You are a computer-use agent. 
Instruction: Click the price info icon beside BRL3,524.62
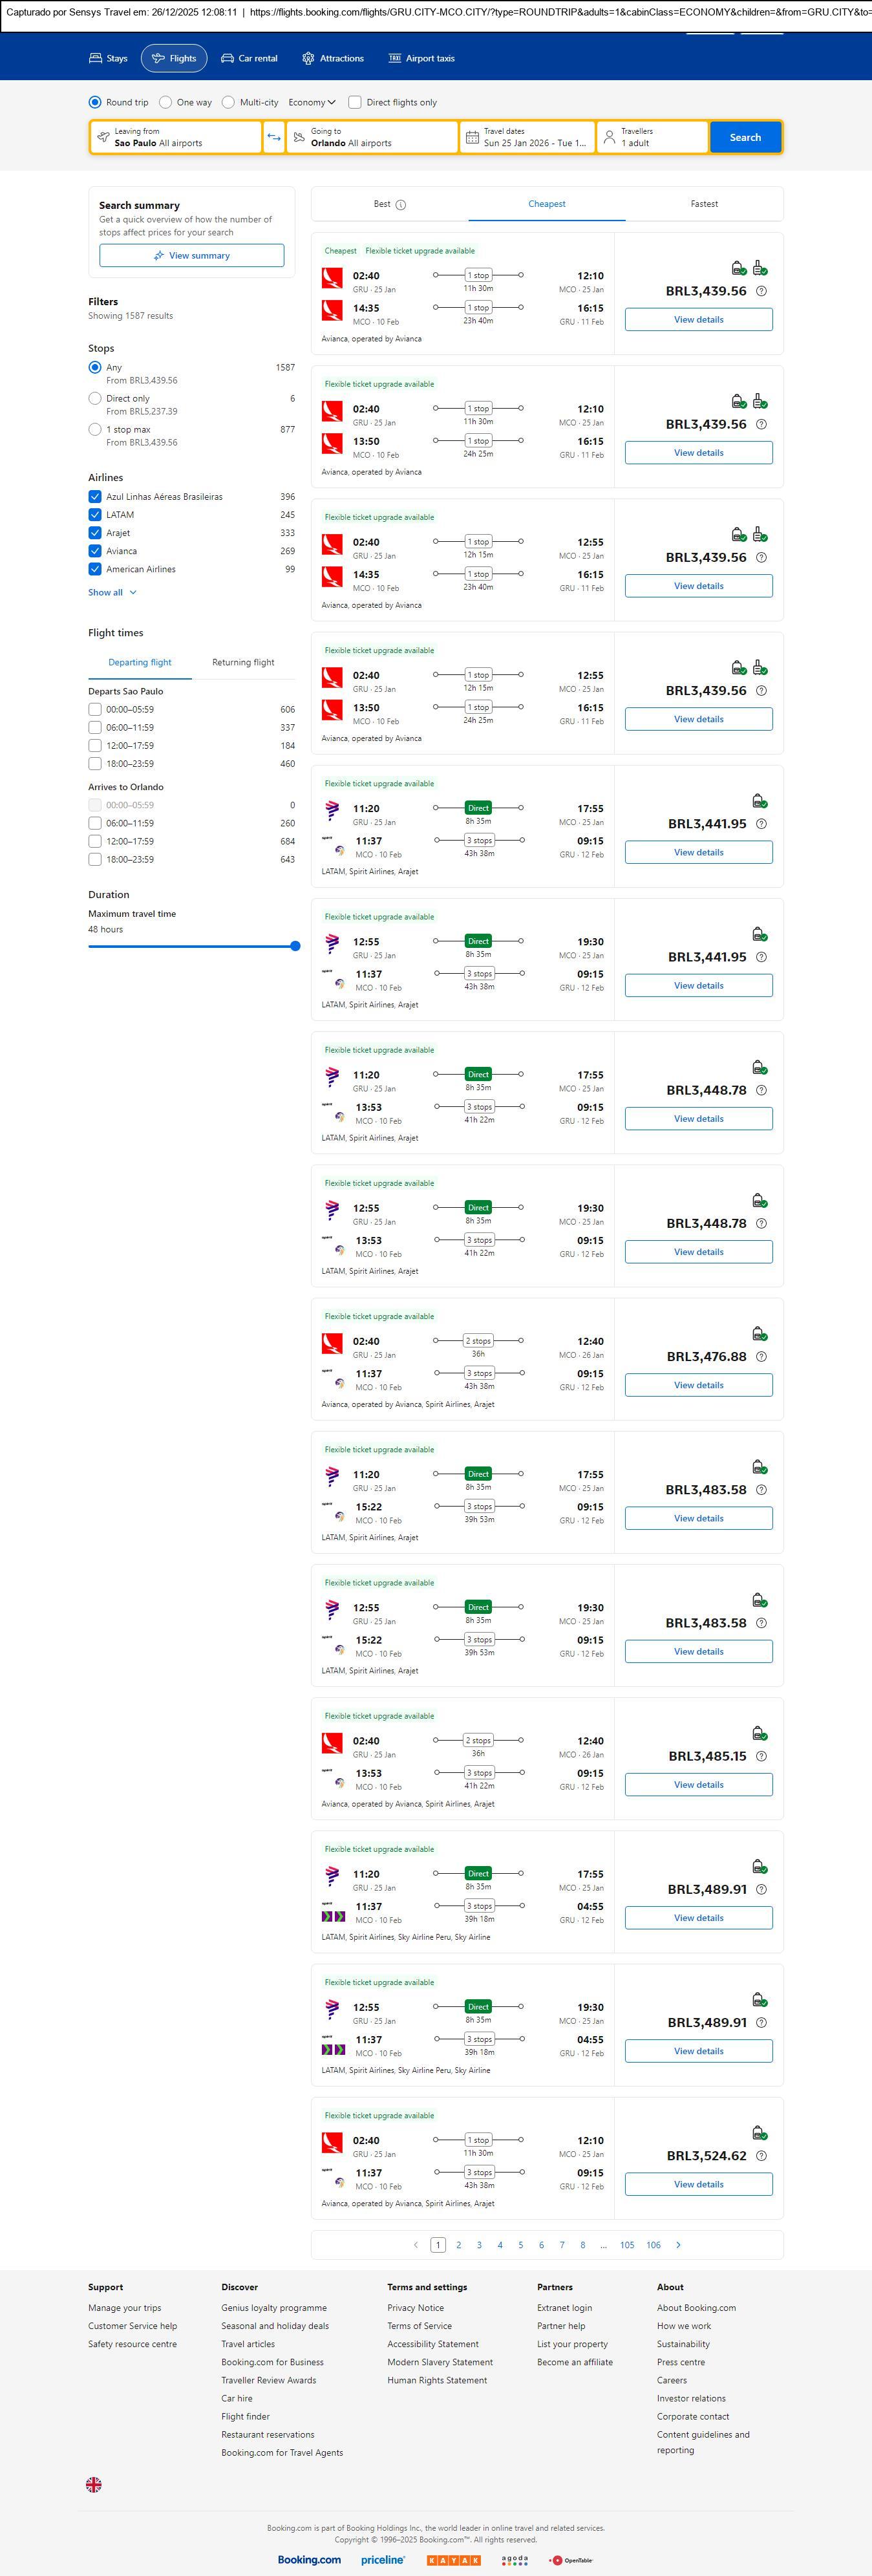[761, 2156]
